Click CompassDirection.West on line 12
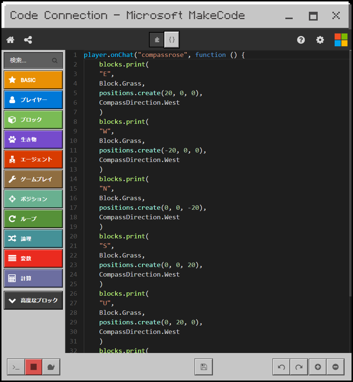This screenshot has height=382, width=353. (x=139, y=160)
